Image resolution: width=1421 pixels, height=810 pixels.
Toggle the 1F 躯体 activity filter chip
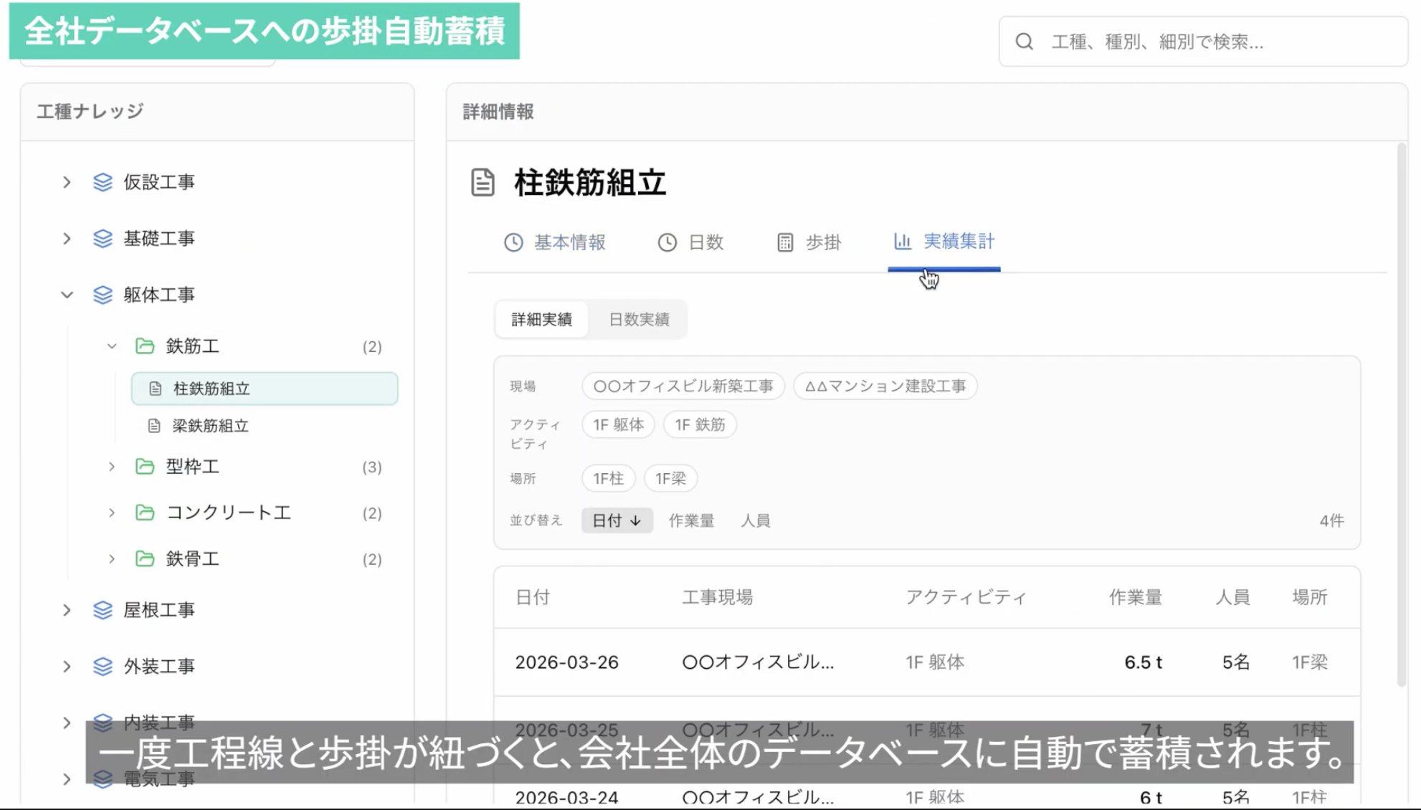[x=619, y=425]
